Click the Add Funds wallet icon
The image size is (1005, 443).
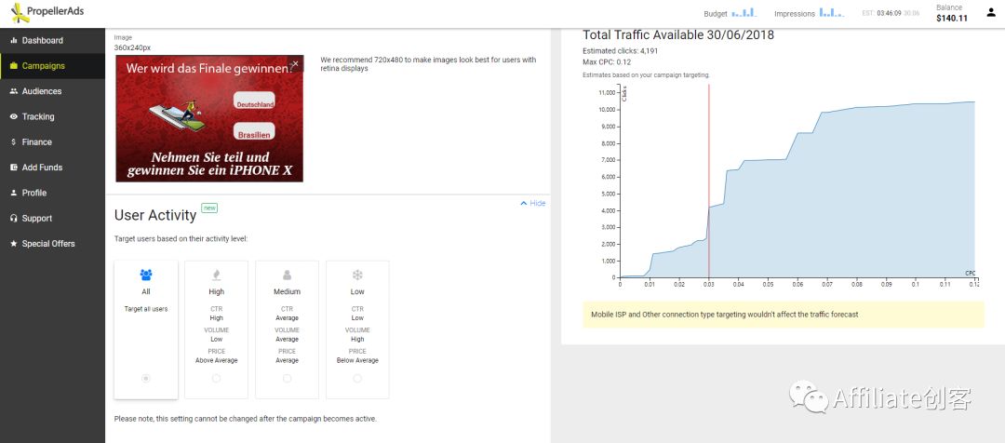[13, 168]
